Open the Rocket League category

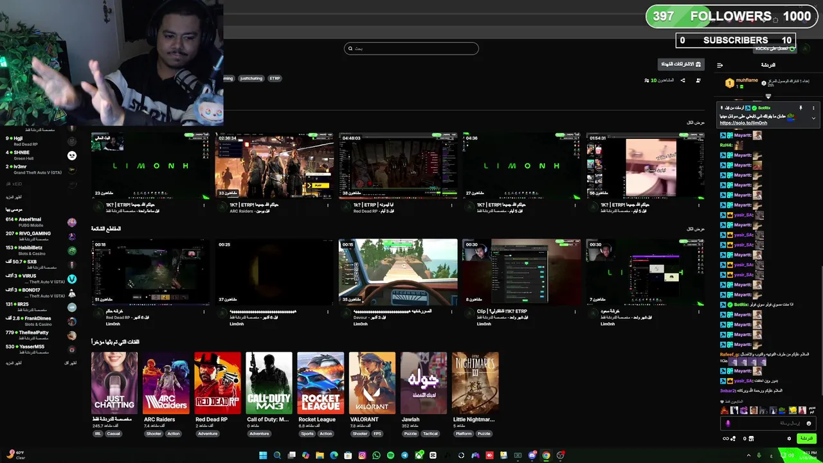click(x=320, y=383)
